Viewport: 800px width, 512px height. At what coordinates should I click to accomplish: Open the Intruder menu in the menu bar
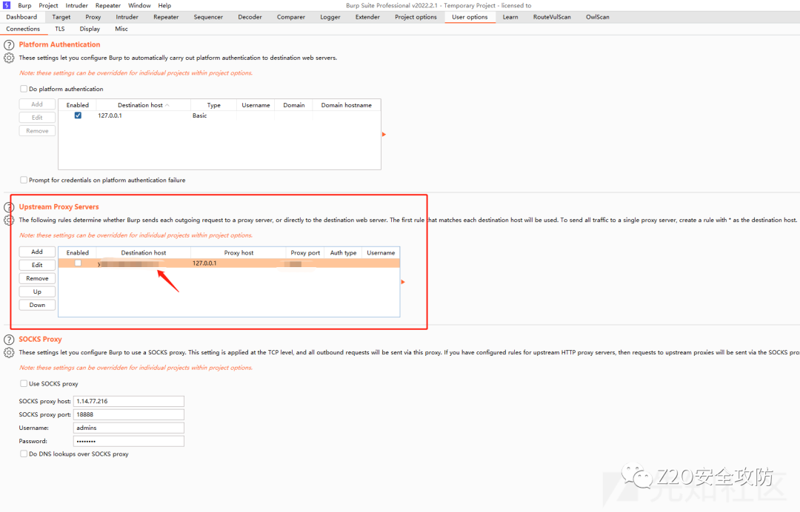[x=76, y=6]
